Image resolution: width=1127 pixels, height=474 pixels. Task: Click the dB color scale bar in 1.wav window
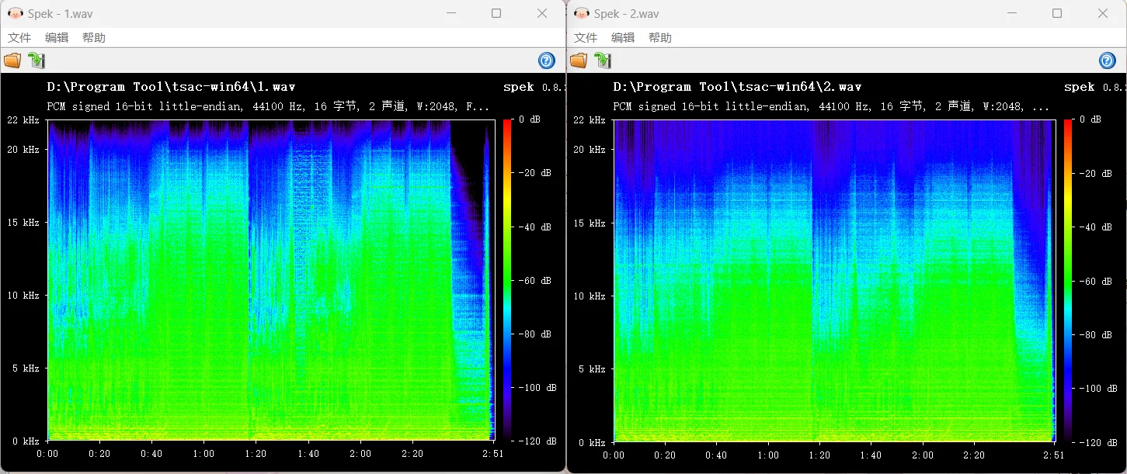(x=507, y=280)
